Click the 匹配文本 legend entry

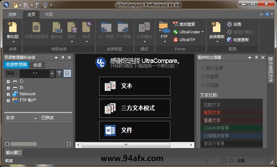(x=232, y=105)
